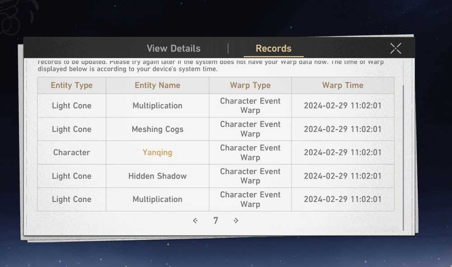The image size is (452, 267).
Task: Select the Meshing Cogs entry name
Action: click(157, 129)
